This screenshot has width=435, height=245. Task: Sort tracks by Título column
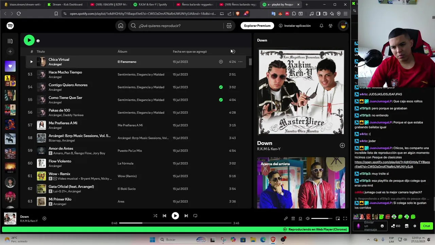[41, 51]
